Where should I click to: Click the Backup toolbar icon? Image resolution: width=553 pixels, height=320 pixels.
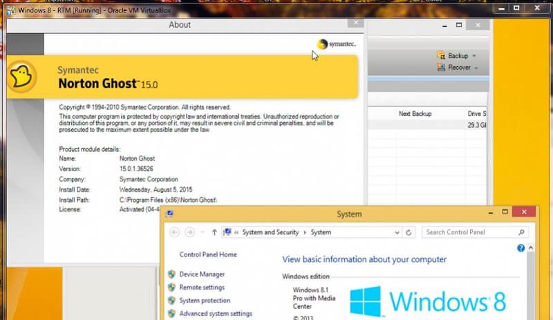pyautogui.click(x=441, y=56)
